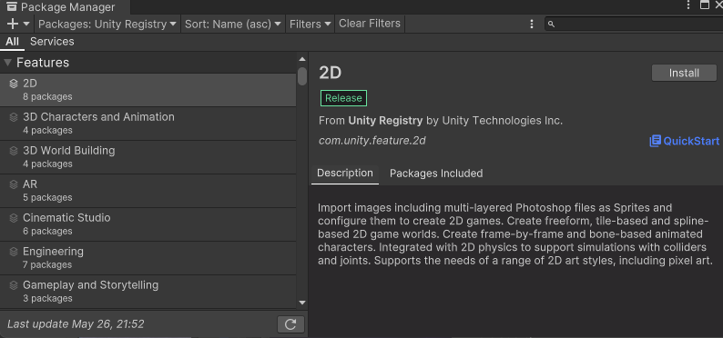Click the Clear Filters button

(370, 24)
